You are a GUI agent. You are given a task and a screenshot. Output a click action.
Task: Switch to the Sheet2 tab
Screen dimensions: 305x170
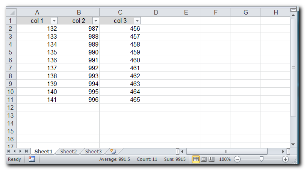click(69, 152)
